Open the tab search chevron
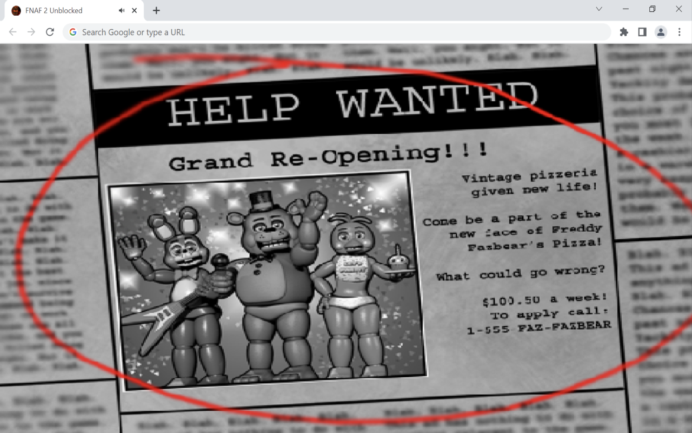 pyautogui.click(x=599, y=9)
